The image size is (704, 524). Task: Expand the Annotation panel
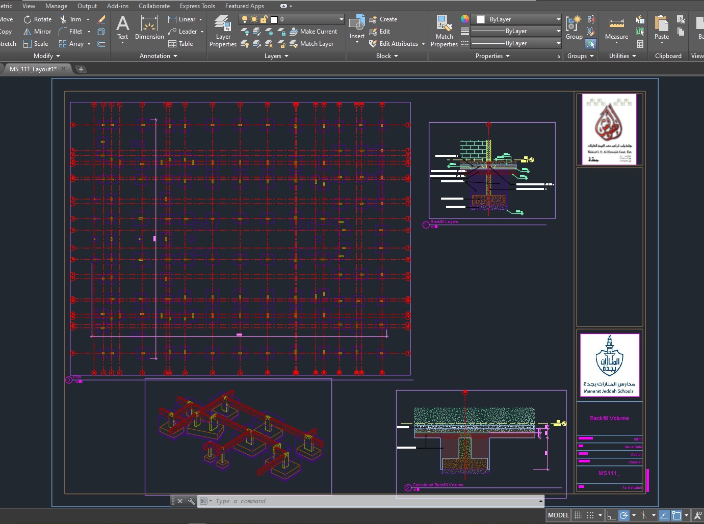pyautogui.click(x=159, y=56)
